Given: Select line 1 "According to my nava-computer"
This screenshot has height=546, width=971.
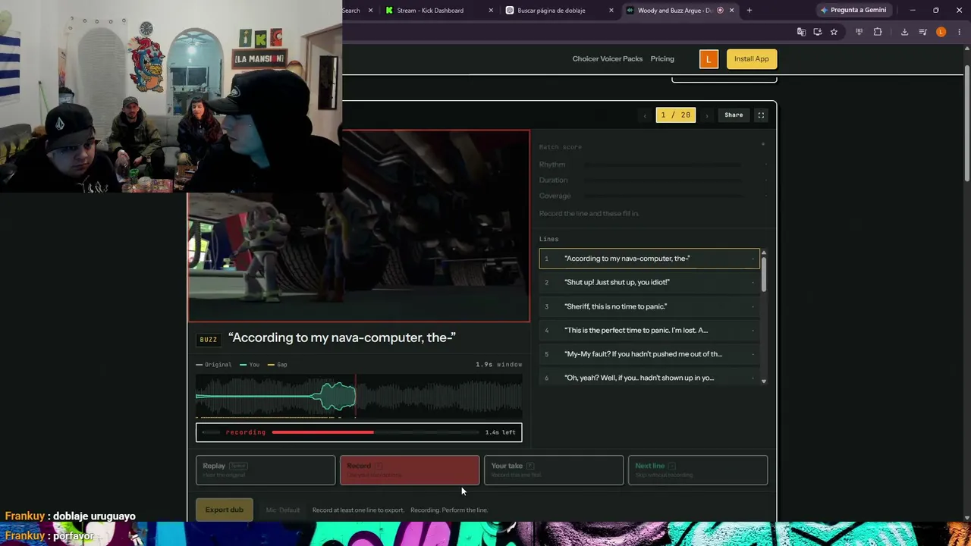Looking at the screenshot, I should 649,259.
